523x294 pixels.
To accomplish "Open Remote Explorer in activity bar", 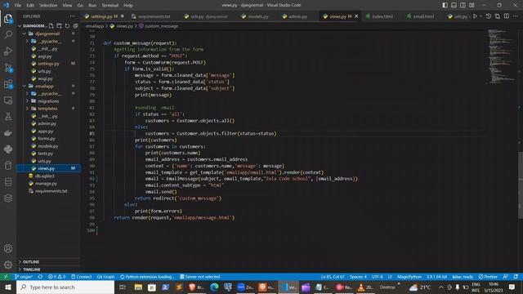I will click(8, 100).
